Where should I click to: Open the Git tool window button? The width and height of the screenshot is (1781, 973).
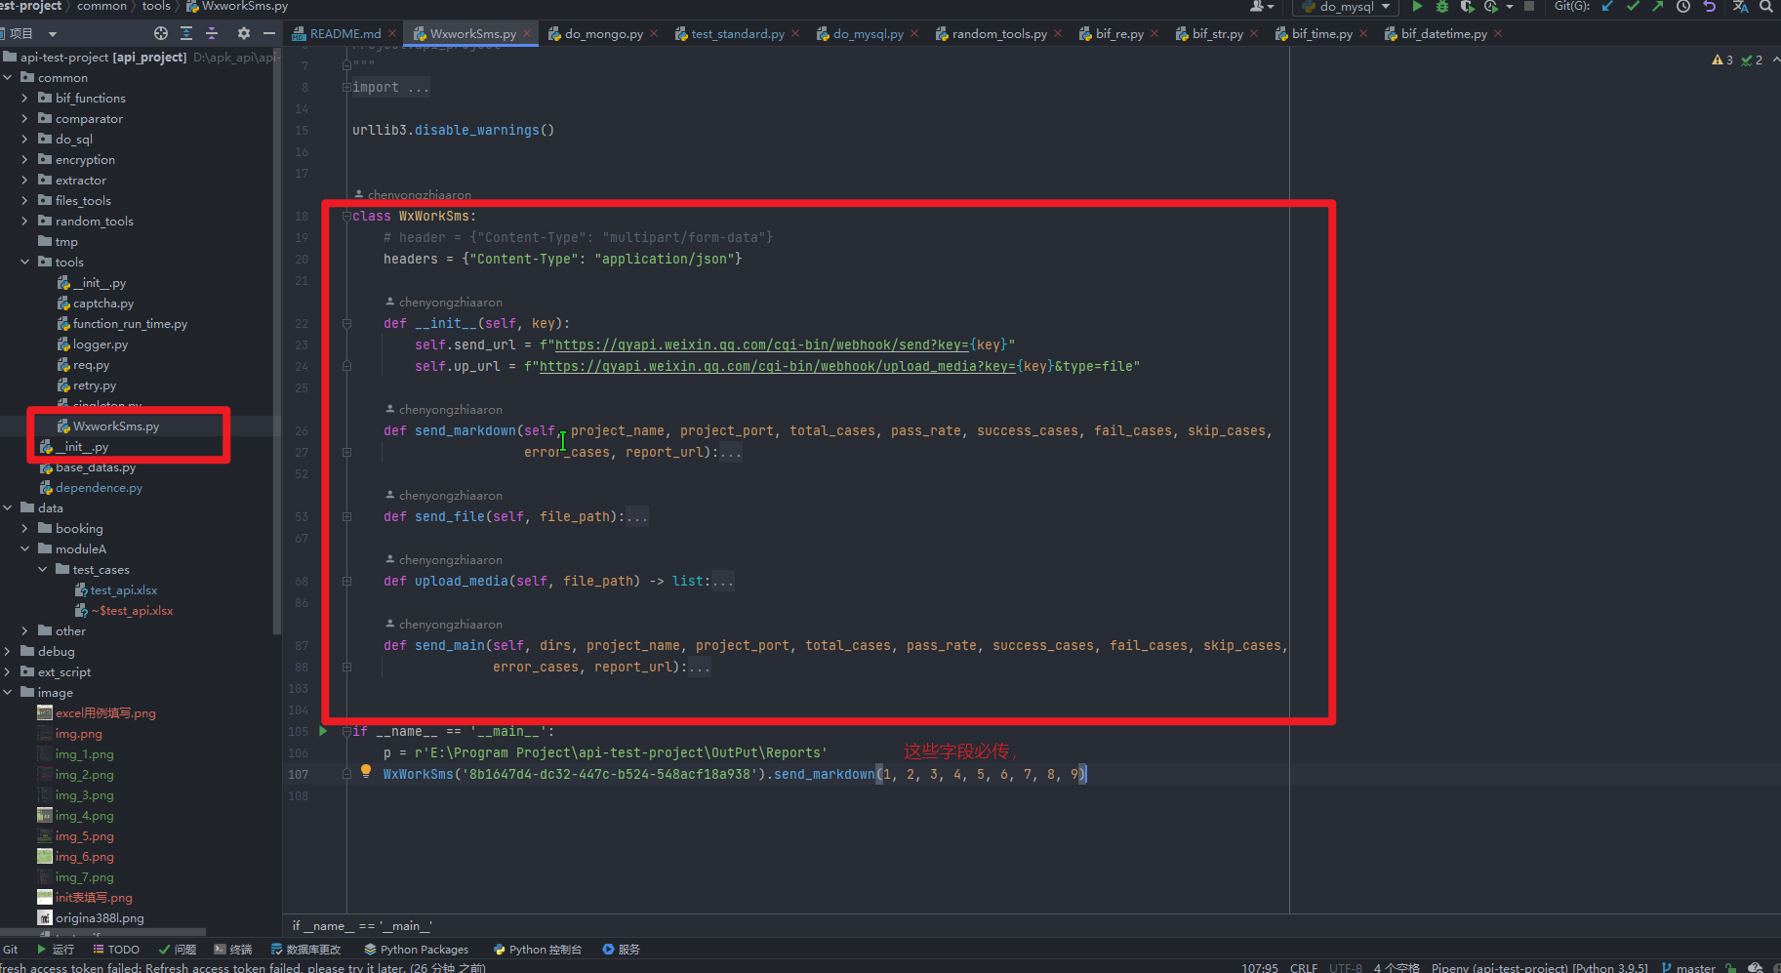coord(11,950)
